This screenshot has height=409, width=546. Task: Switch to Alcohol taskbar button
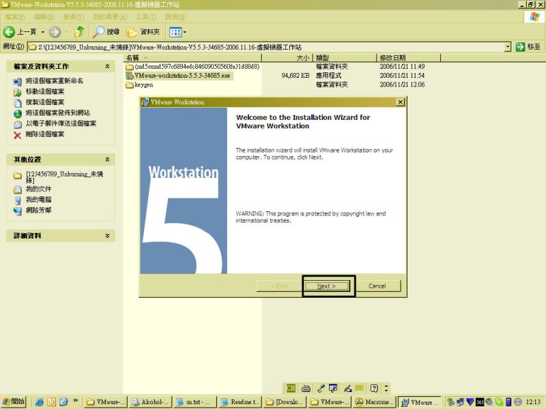pos(150,402)
